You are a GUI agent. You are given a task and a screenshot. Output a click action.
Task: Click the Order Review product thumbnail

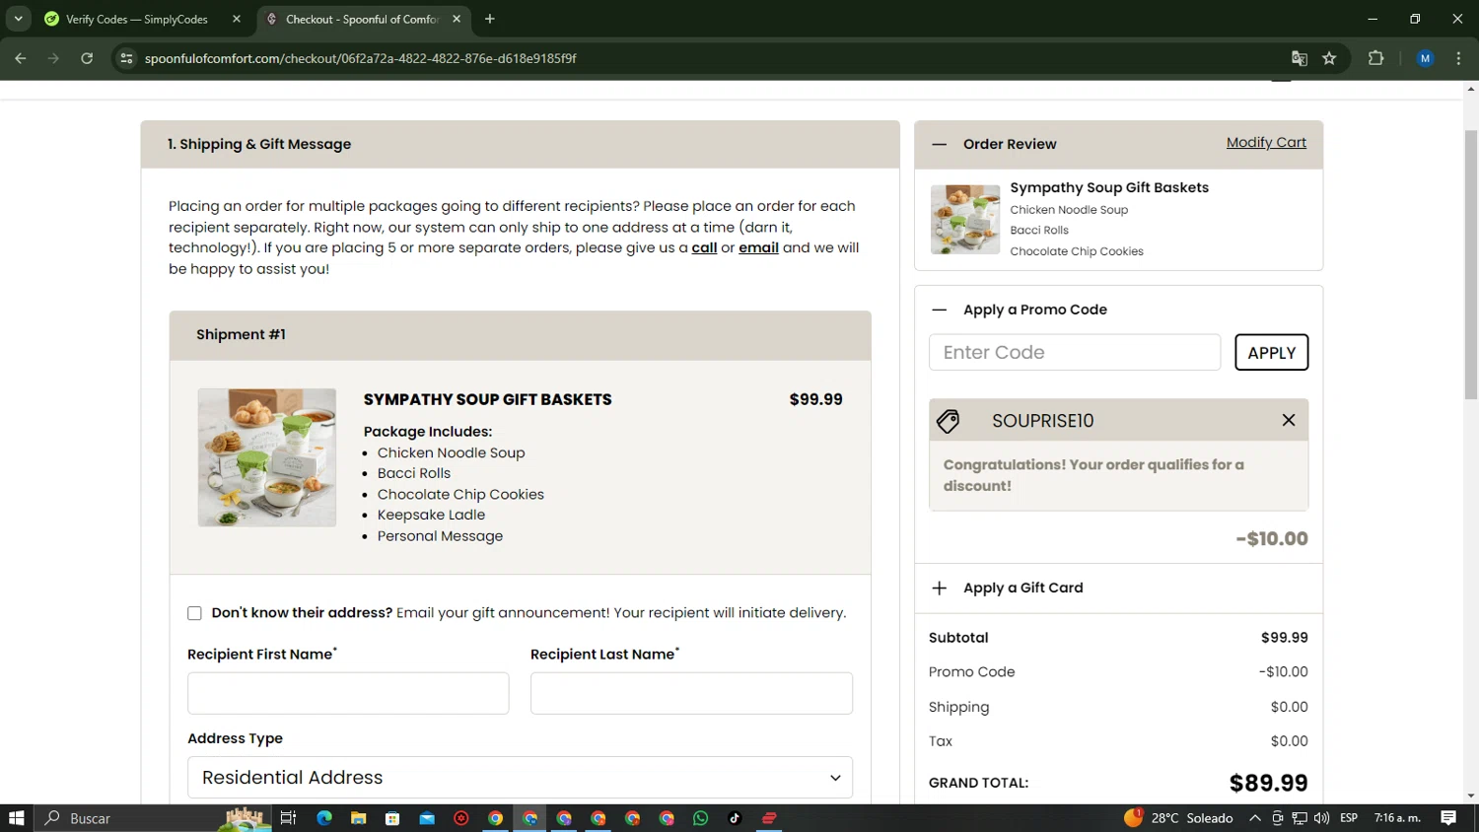coord(964,220)
